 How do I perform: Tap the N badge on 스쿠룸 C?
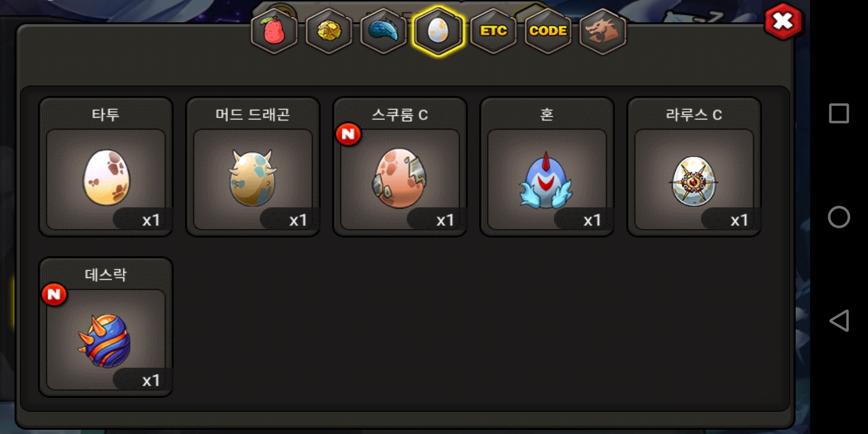click(x=348, y=134)
